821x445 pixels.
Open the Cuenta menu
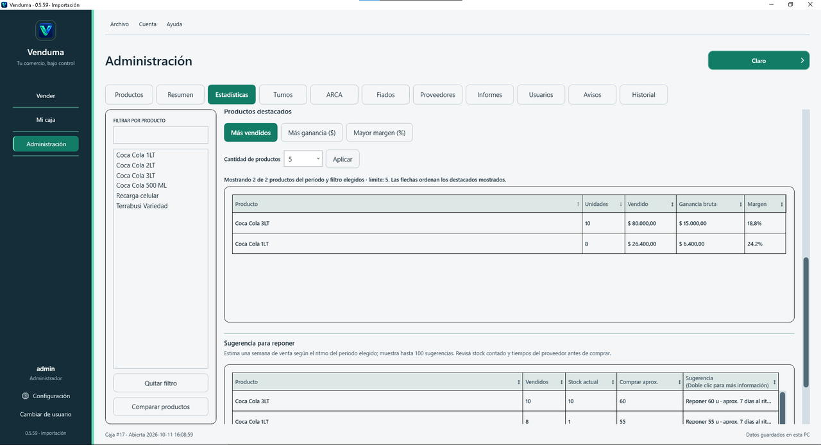[148, 24]
